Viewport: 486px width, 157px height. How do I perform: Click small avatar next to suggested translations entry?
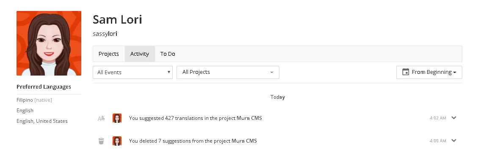click(x=117, y=118)
